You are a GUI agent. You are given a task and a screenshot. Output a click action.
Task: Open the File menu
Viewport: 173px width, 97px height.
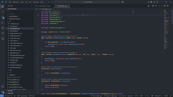(x=6, y=2)
